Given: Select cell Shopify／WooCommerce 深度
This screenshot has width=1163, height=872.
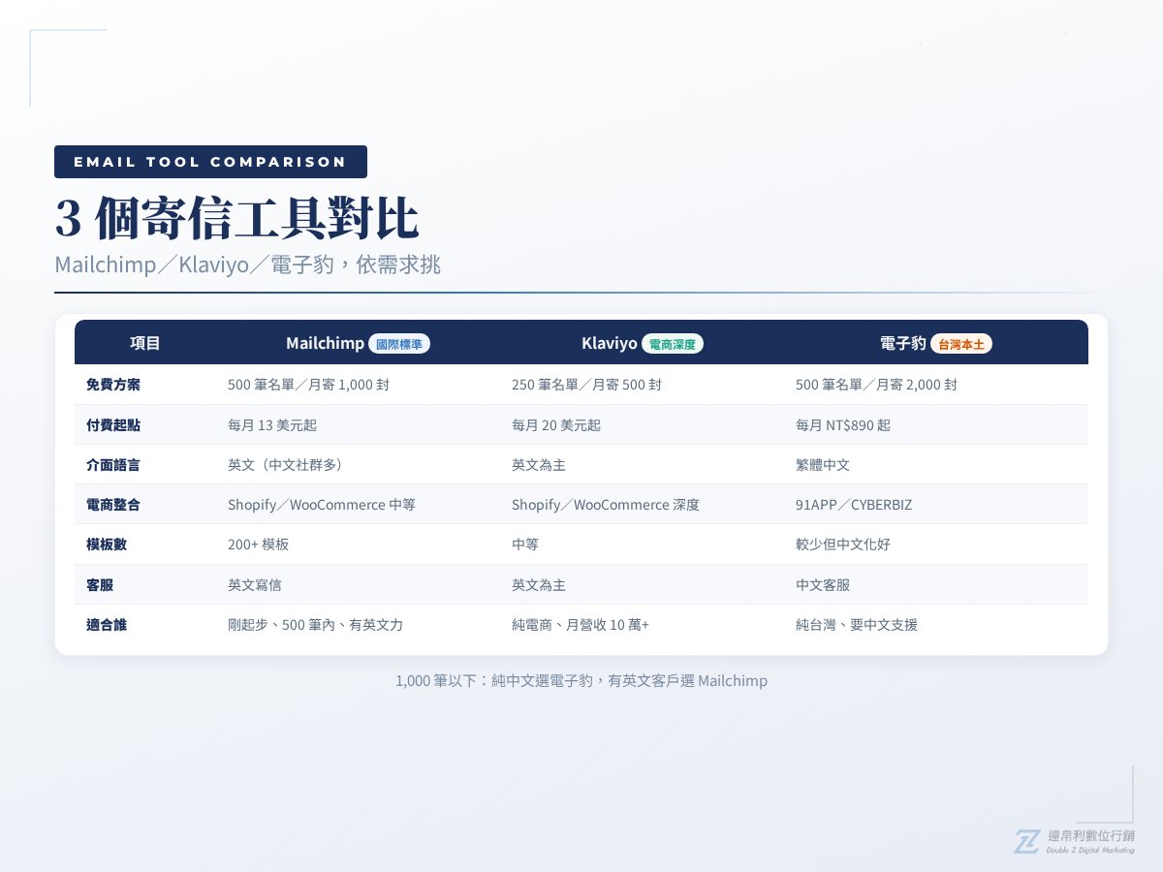Looking at the screenshot, I should click(x=606, y=505).
